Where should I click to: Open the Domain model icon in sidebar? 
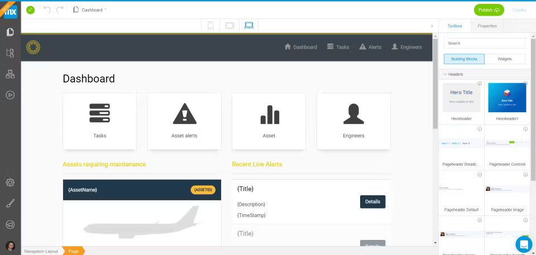click(10, 74)
